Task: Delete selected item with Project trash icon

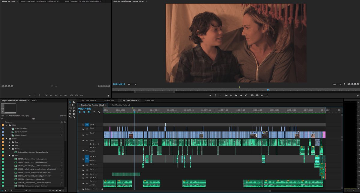Action: [x=63, y=191]
